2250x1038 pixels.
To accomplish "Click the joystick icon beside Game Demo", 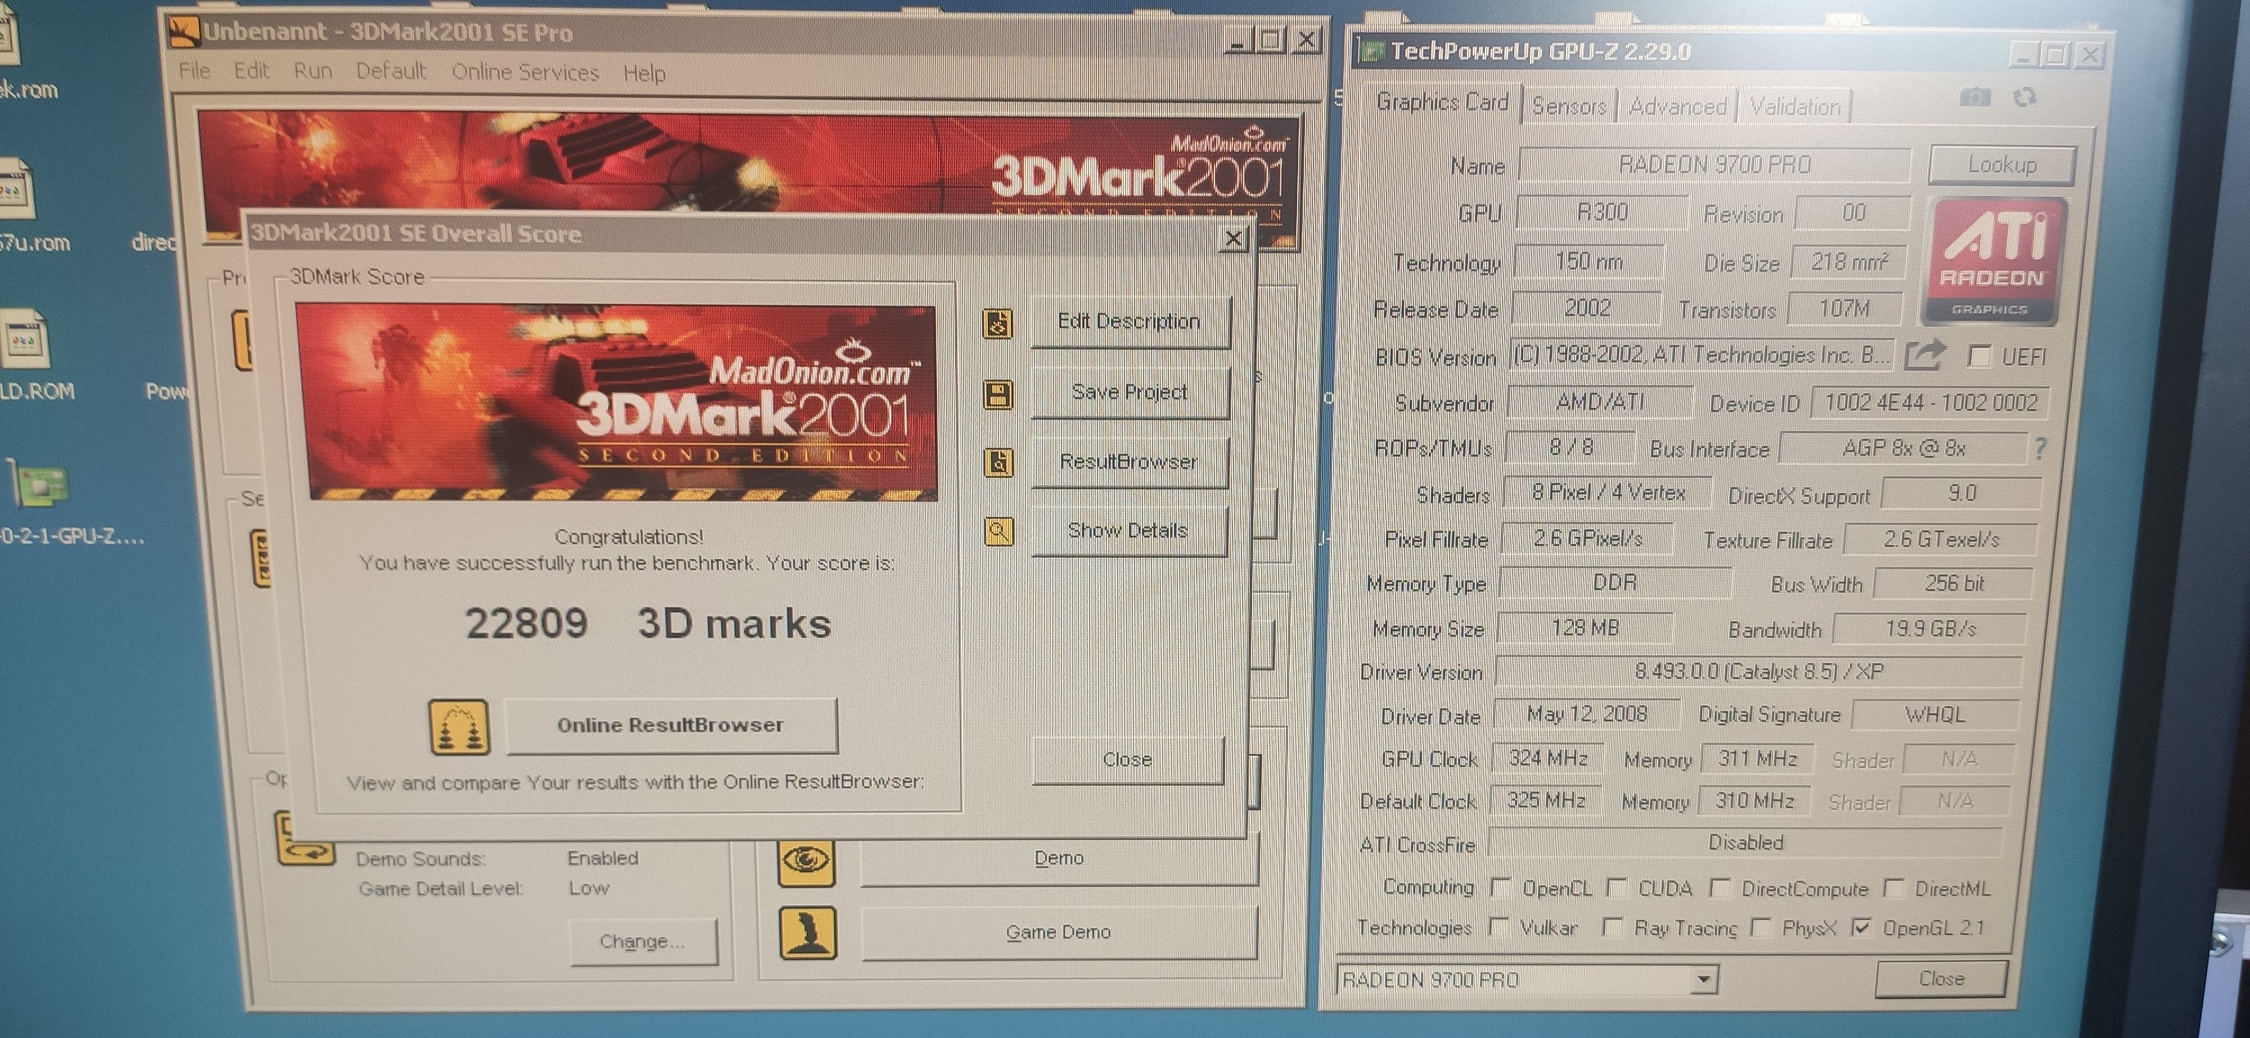I will (x=807, y=932).
